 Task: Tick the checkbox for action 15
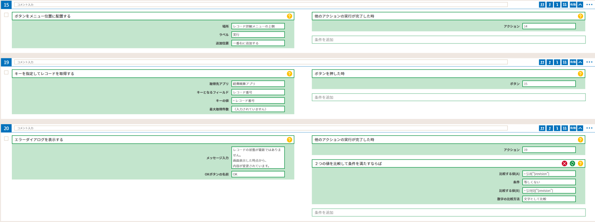[6, 15]
